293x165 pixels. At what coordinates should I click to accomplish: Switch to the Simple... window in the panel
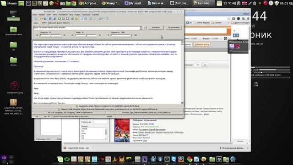tap(180, 3)
